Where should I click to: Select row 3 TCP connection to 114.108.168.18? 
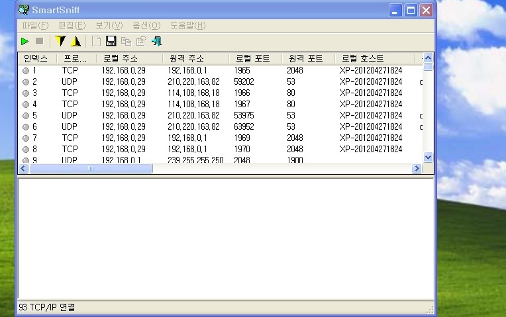(x=193, y=93)
